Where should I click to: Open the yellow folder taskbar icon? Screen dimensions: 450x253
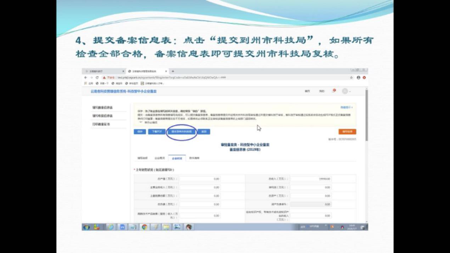pyautogui.click(x=166, y=227)
